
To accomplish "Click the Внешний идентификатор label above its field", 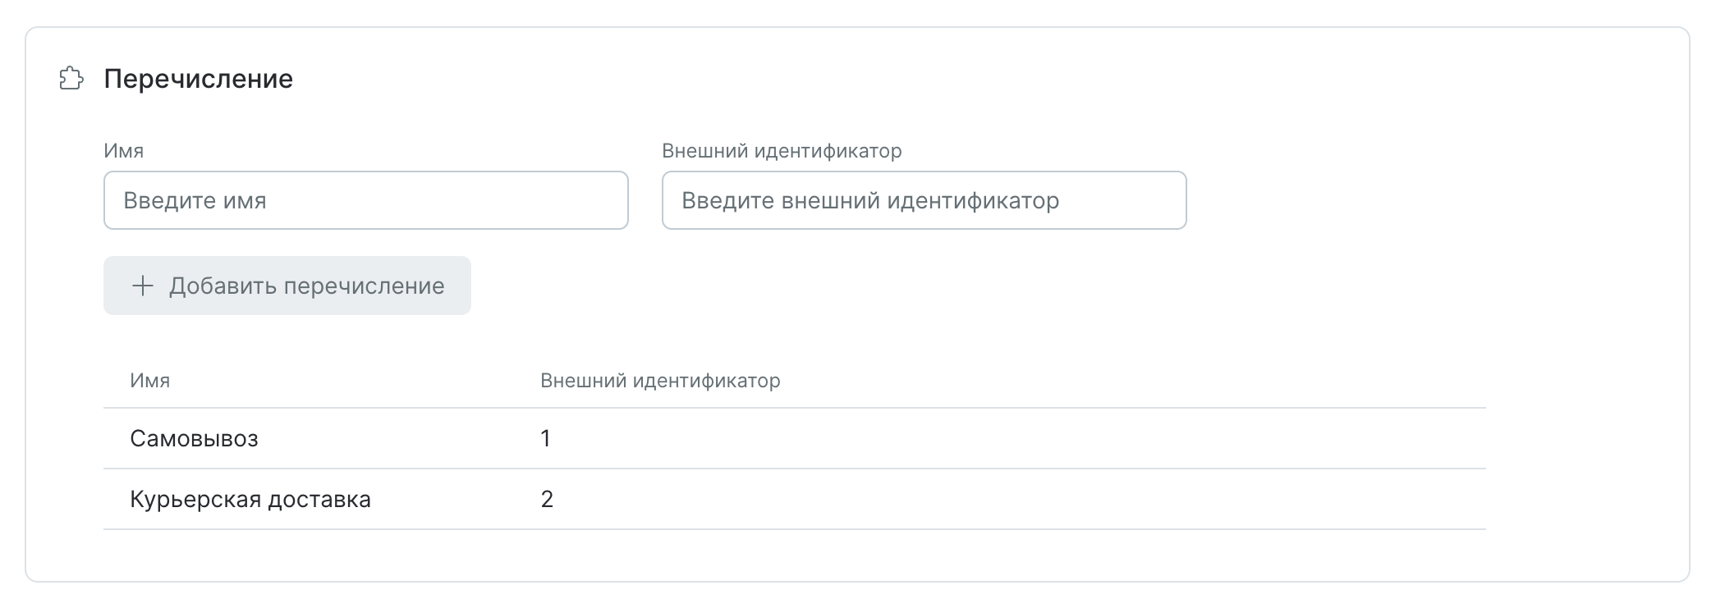I will (x=782, y=150).
